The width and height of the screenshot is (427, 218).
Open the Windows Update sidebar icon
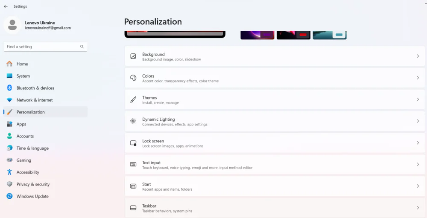(9, 196)
